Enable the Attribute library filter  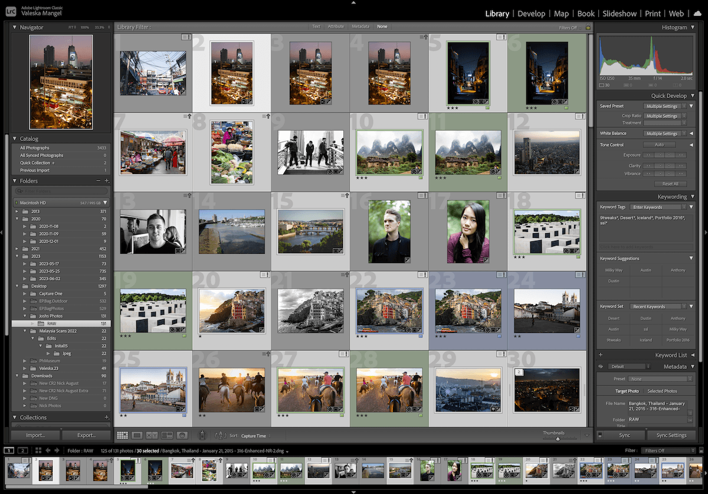coord(337,27)
